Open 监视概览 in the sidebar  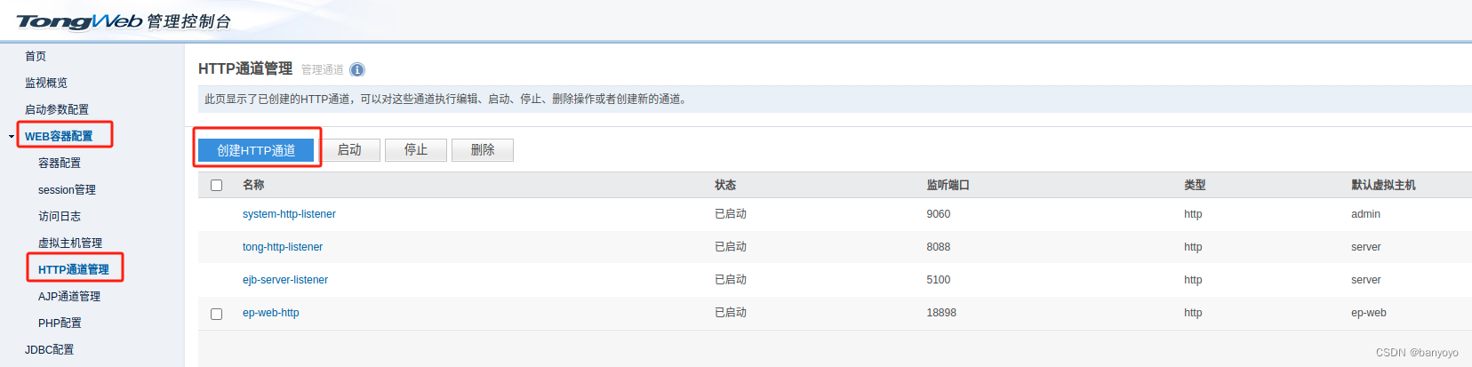point(46,83)
